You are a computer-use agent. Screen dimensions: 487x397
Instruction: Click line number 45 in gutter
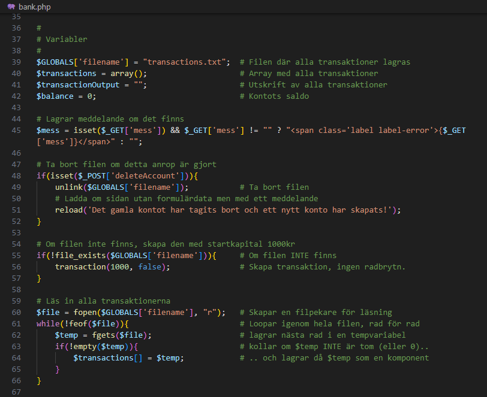pyautogui.click(x=16, y=131)
